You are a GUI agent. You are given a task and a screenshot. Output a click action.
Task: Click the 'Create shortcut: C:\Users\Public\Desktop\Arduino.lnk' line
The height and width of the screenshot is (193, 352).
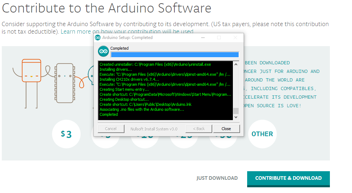pos(146,104)
